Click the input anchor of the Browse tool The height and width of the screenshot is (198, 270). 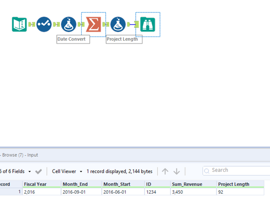[x=137, y=25]
